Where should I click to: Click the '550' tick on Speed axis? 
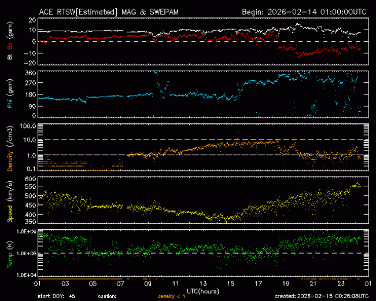coord(30,186)
